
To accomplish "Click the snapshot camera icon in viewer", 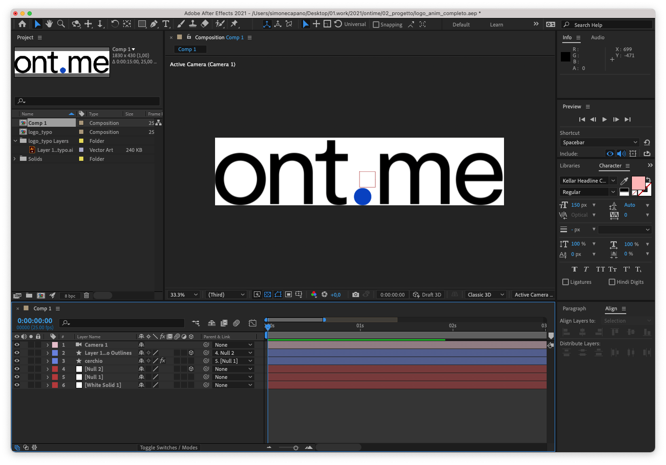I will 356,294.
